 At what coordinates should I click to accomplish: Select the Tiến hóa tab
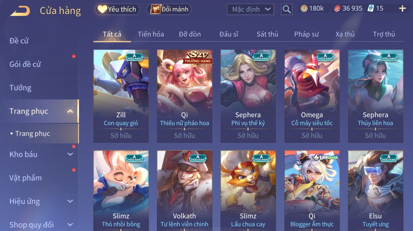[151, 34]
